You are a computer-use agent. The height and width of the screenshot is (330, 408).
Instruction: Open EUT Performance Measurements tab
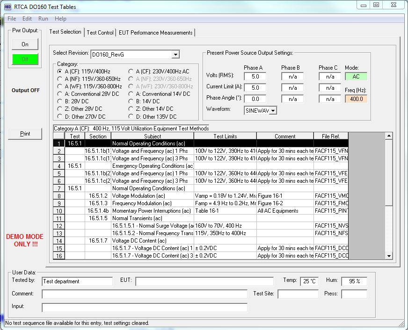coord(155,33)
